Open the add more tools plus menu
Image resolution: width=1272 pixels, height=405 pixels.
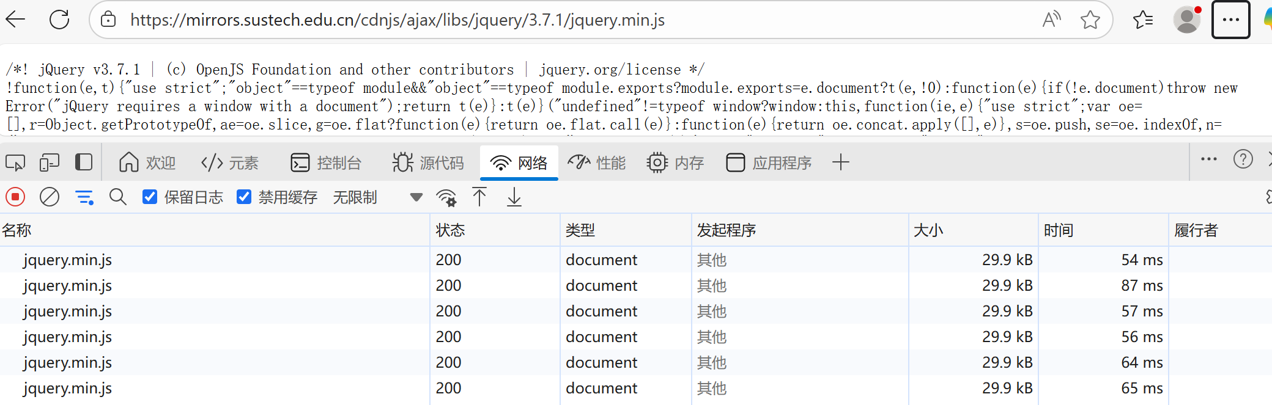841,162
